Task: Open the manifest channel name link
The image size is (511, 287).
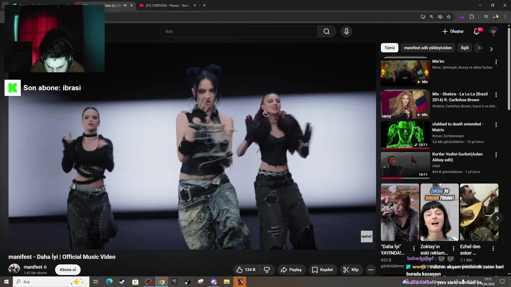Action: point(33,267)
